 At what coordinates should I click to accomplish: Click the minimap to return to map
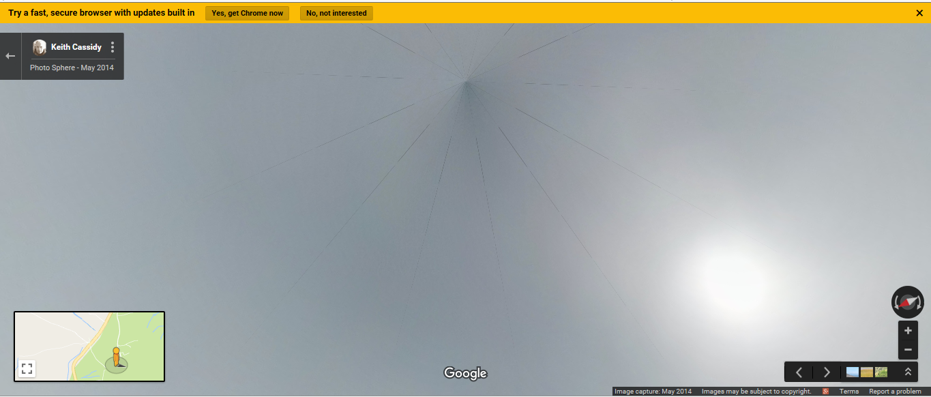click(89, 347)
